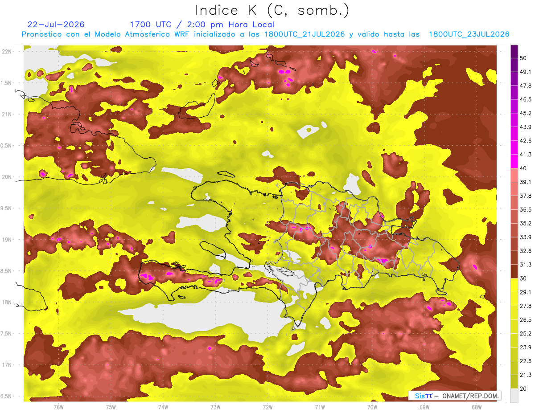Click the latitude label "20N"
The image size is (535, 413).
coord(7,177)
